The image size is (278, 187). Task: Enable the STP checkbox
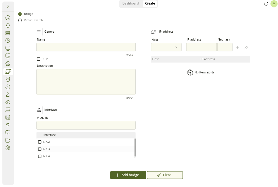coord(39,59)
